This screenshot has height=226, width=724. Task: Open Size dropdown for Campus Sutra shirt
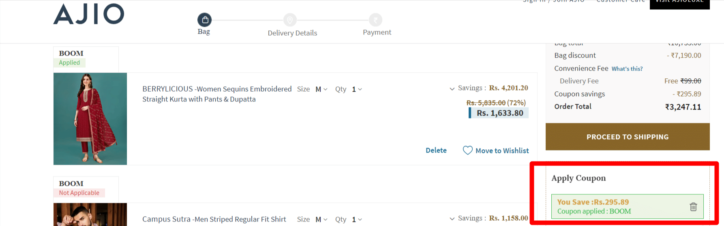point(321,220)
